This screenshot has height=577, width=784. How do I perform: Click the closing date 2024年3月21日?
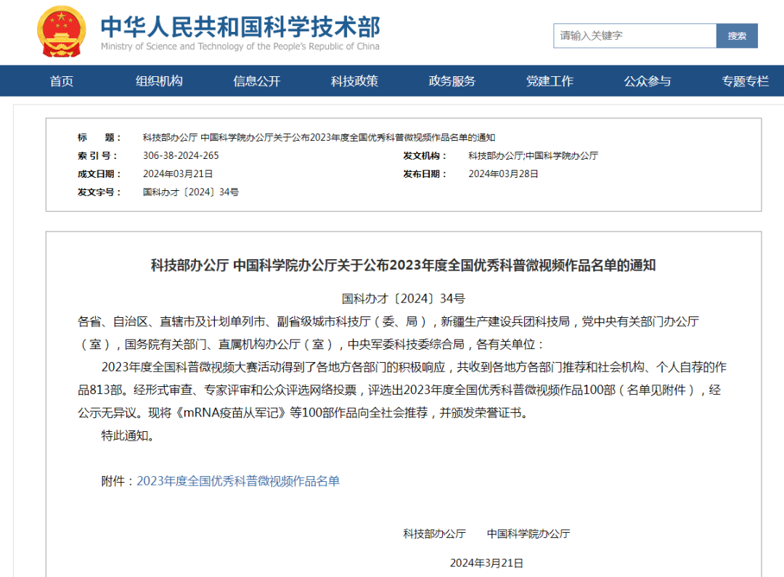[x=486, y=563]
